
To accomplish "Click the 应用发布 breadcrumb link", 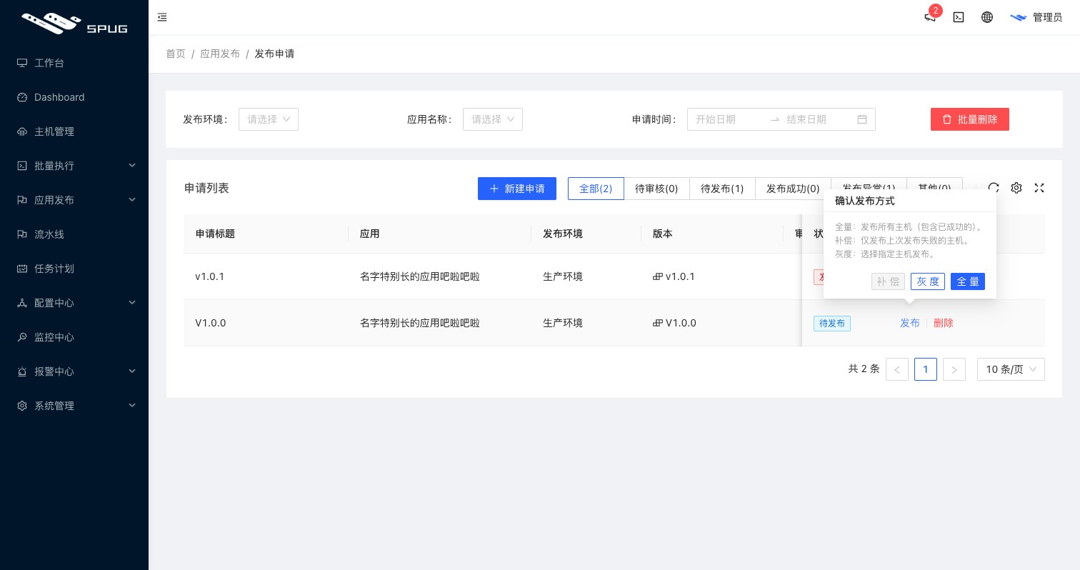I will 220,54.
